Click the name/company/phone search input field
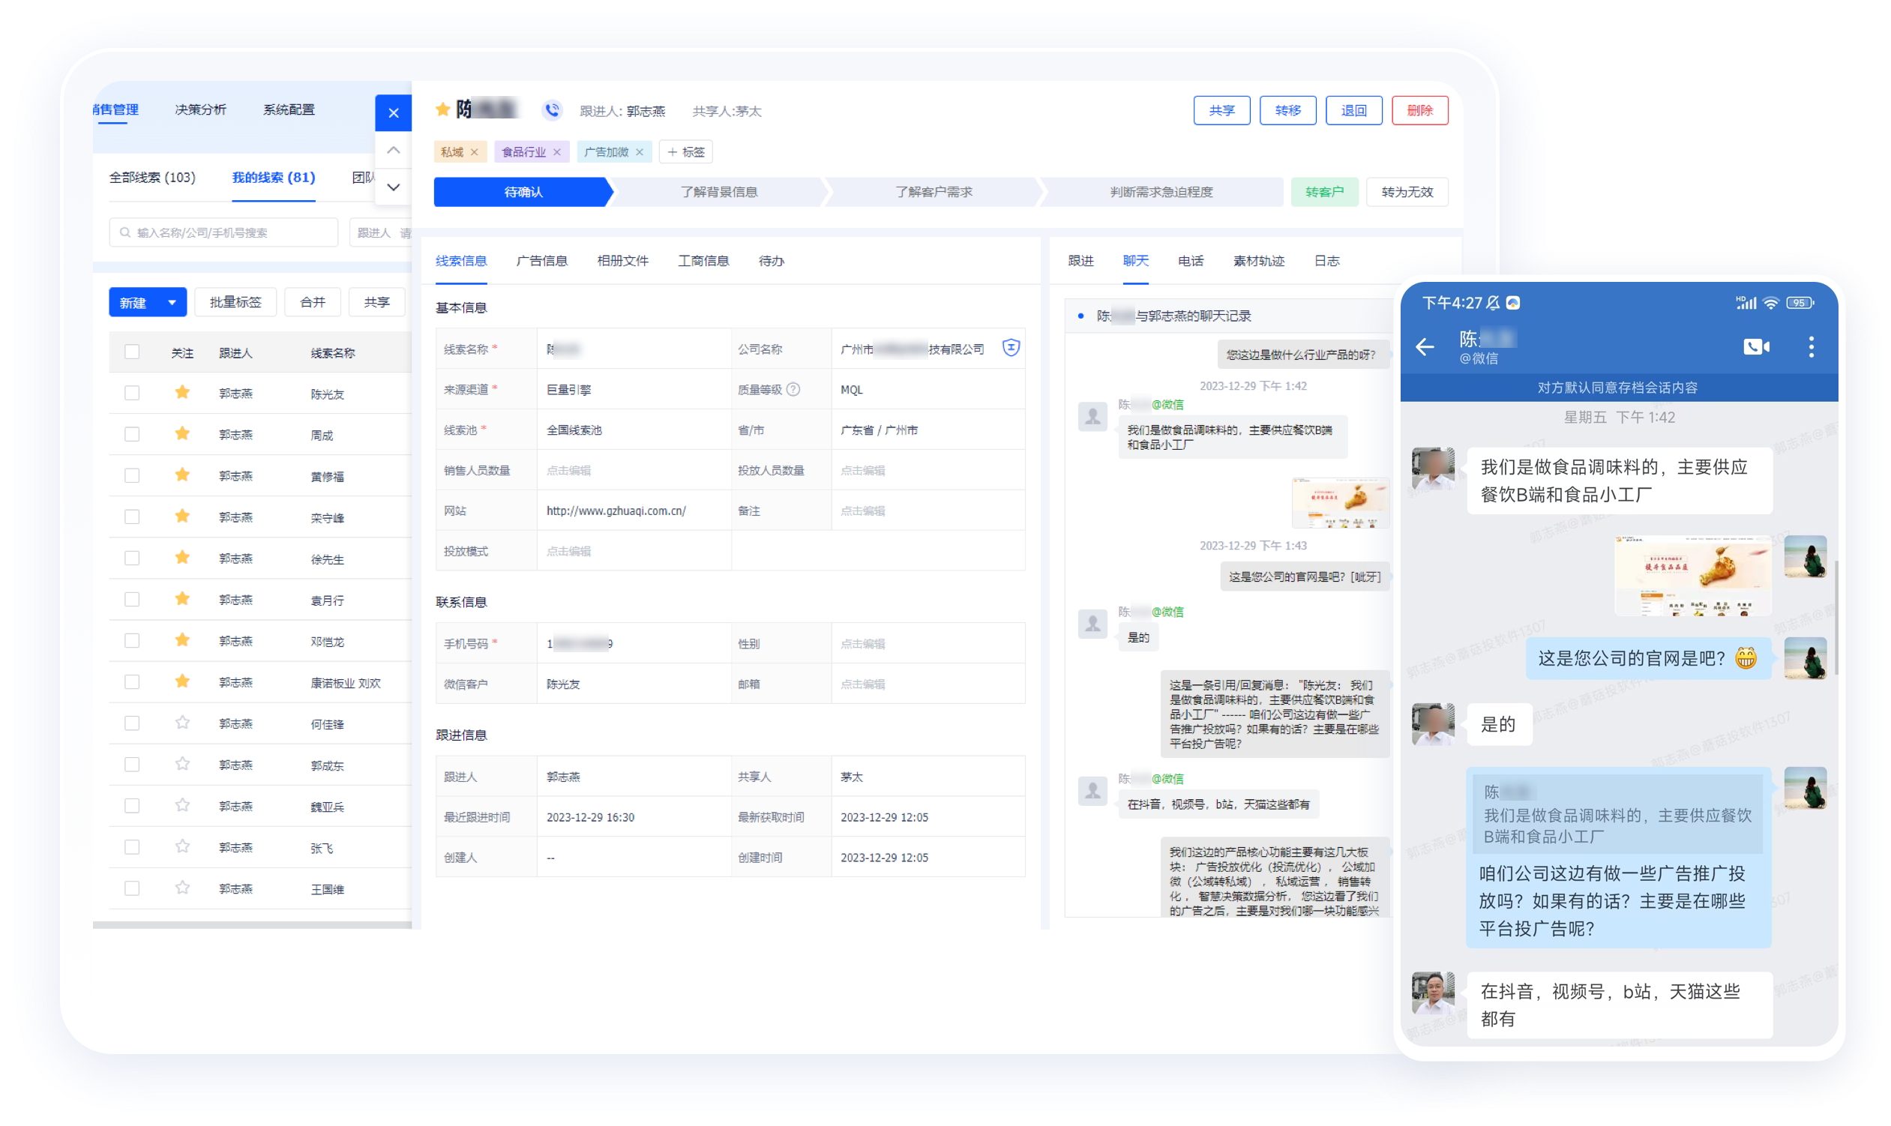The image size is (1891, 1126). tap(224, 232)
